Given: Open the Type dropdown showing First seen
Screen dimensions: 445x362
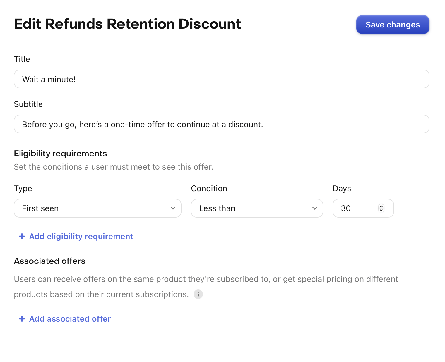Looking at the screenshot, I should click(97, 208).
